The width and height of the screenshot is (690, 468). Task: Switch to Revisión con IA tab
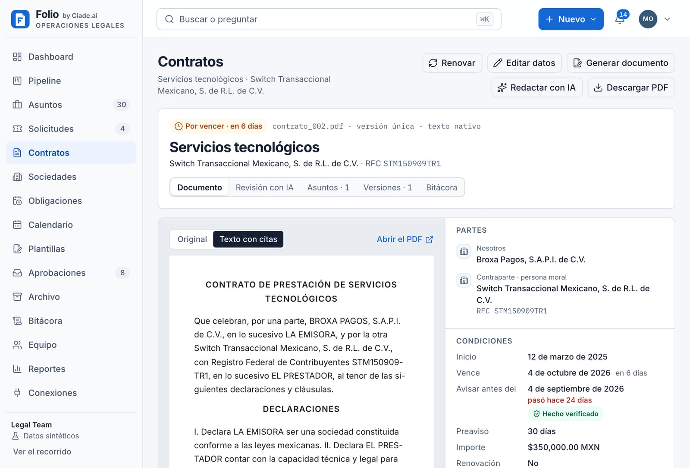264,187
